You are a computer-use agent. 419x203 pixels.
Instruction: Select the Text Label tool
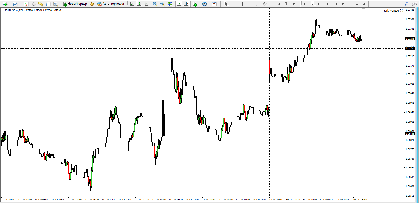pos(286,4)
